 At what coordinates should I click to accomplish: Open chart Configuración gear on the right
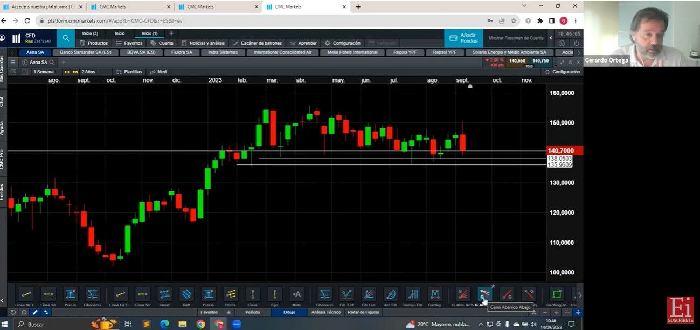click(x=562, y=72)
